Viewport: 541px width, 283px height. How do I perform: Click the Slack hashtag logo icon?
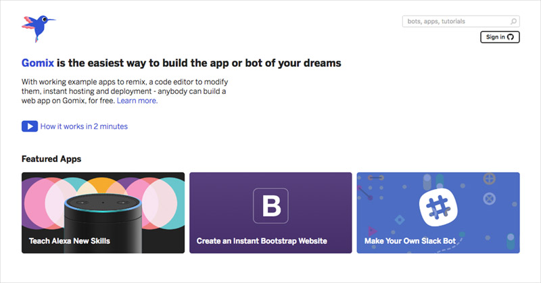[x=438, y=207]
